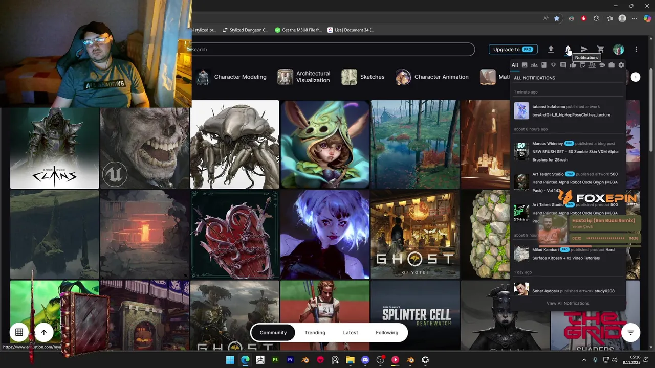Select the Character Modeling channel
This screenshot has height=368, width=655.
pyautogui.click(x=231, y=77)
